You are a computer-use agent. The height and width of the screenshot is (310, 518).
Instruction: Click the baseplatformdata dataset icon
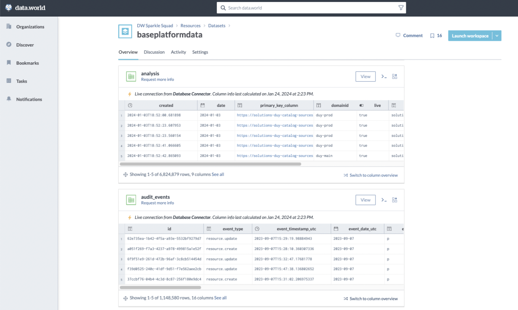[x=125, y=31]
